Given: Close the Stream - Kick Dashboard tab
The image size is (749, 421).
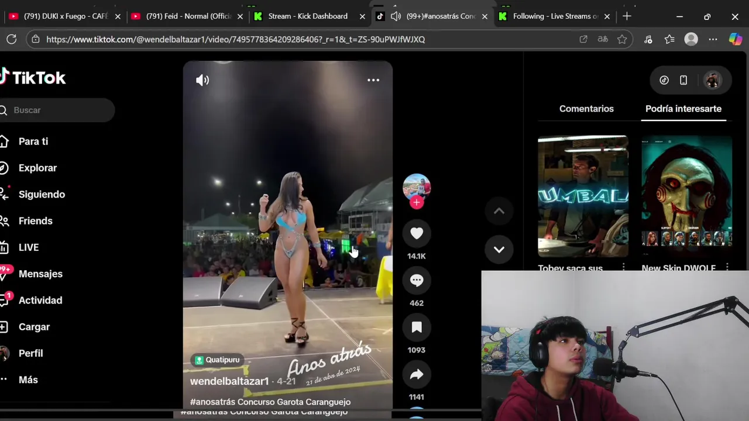Looking at the screenshot, I should (x=362, y=16).
